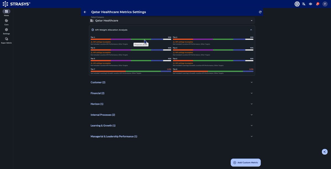Click the Qatar Healthcare Metrics Settings title

119,12
